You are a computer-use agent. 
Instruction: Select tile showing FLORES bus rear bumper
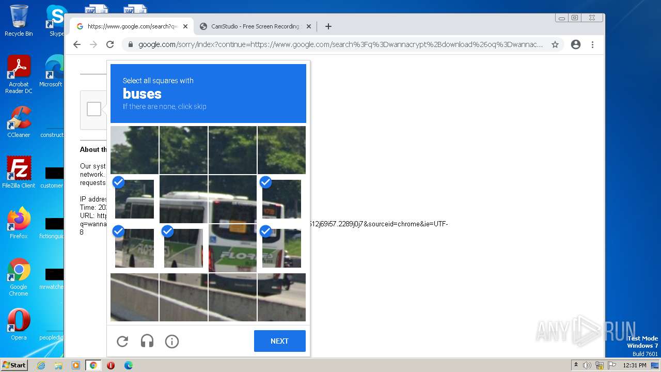pos(232,248)
